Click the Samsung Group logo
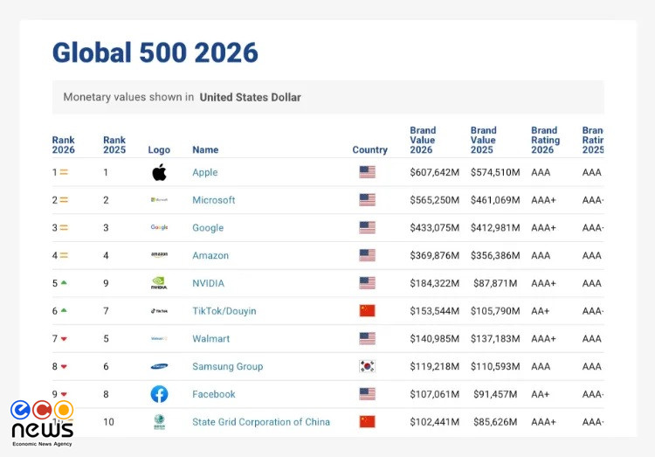 click(x=159, y=366)
